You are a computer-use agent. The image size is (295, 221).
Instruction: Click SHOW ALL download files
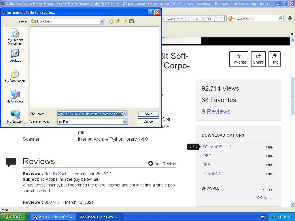210,188
